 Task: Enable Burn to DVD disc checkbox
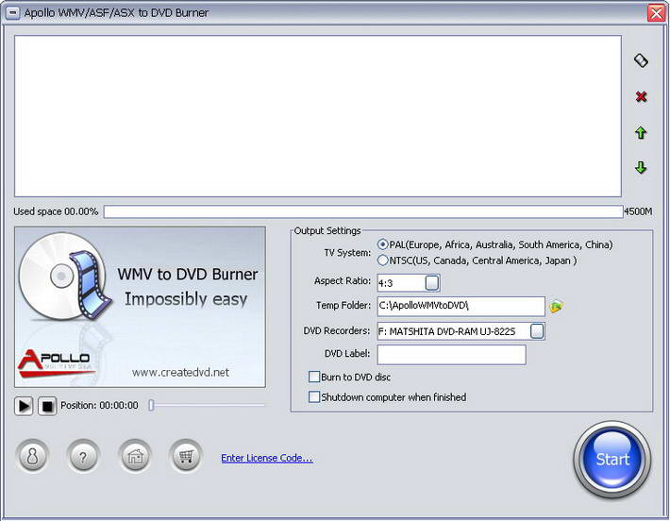[x=314, y=377]
